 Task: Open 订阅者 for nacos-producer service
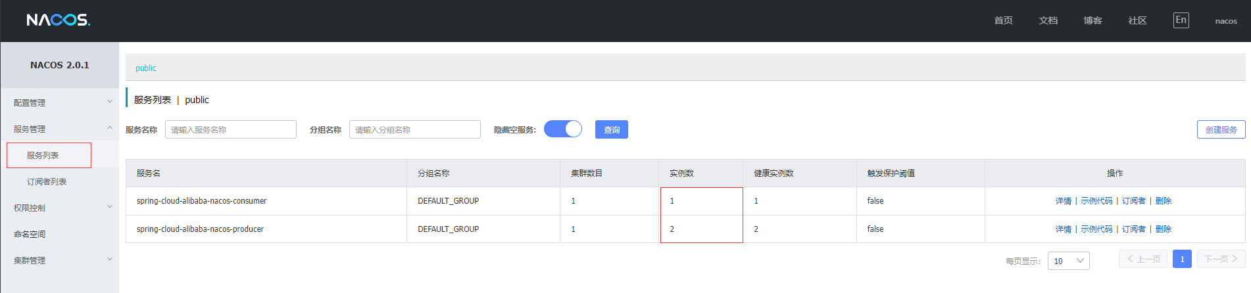[1134, 229]
